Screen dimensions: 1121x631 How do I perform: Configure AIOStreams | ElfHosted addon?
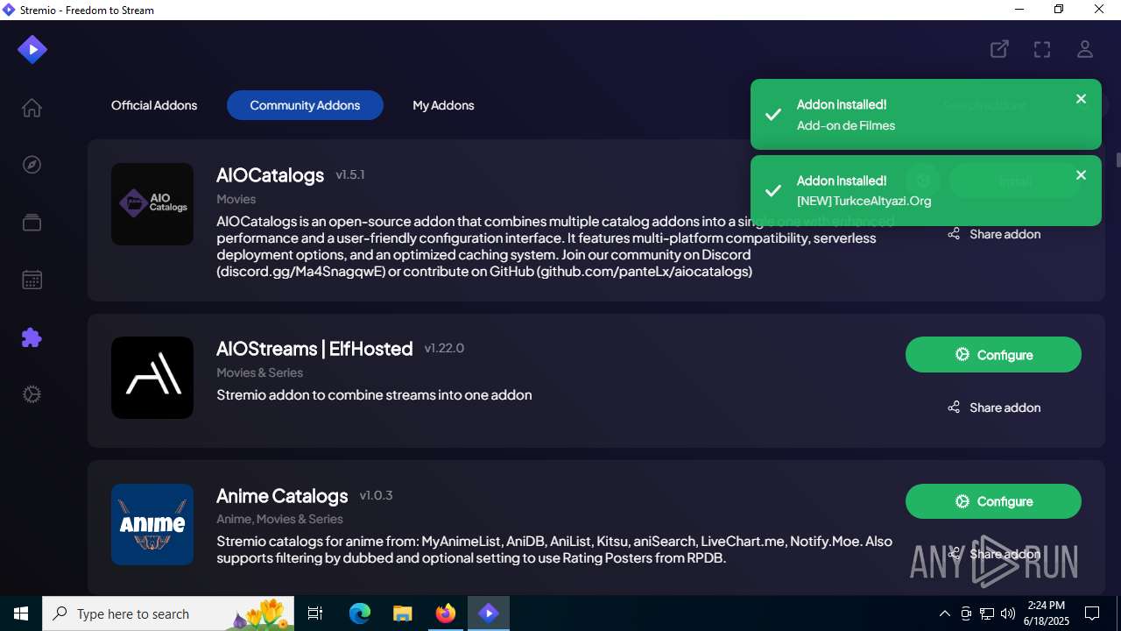point(993,355)
